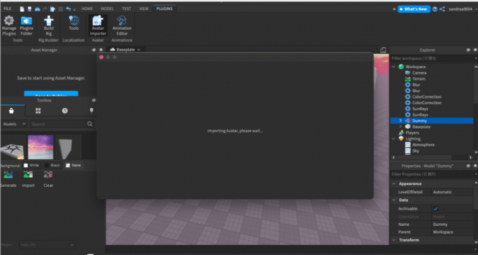The height and width of the screenshot is (255, 478).
Task: Click the undo arrow icon
Action: [x=68, y=9]
